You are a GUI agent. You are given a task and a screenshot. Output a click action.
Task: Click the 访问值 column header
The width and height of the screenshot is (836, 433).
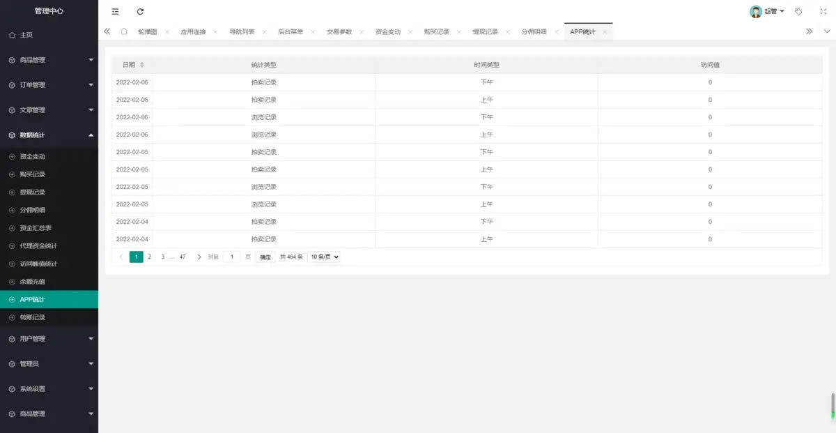point(710,65)
